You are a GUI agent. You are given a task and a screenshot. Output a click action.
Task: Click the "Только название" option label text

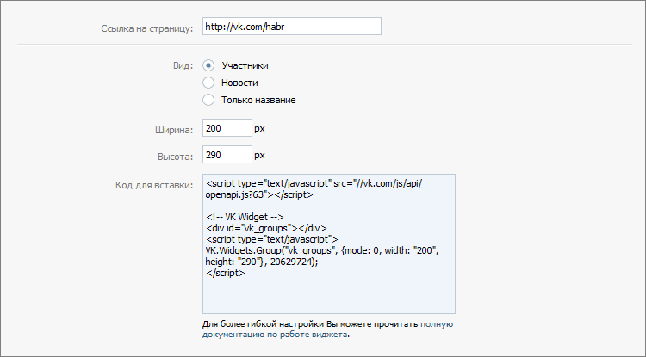point(258,100)
